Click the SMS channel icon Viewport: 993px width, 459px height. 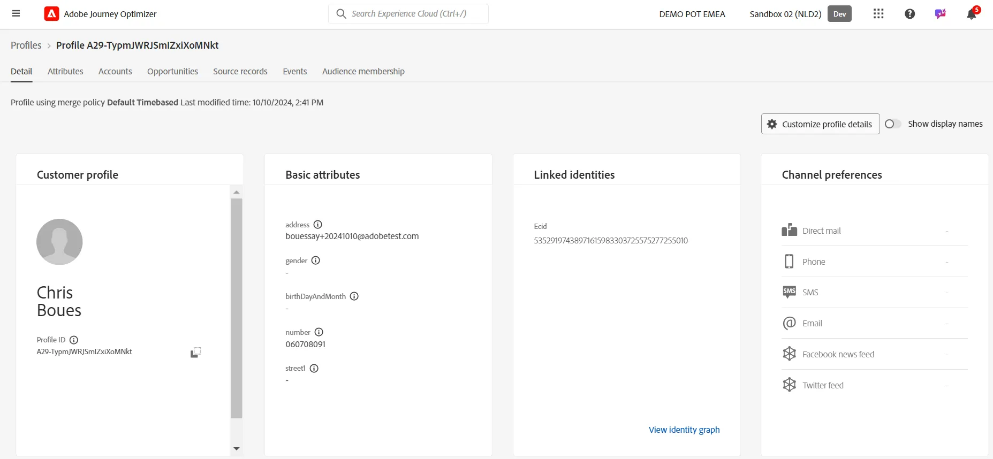pos(789,292)
